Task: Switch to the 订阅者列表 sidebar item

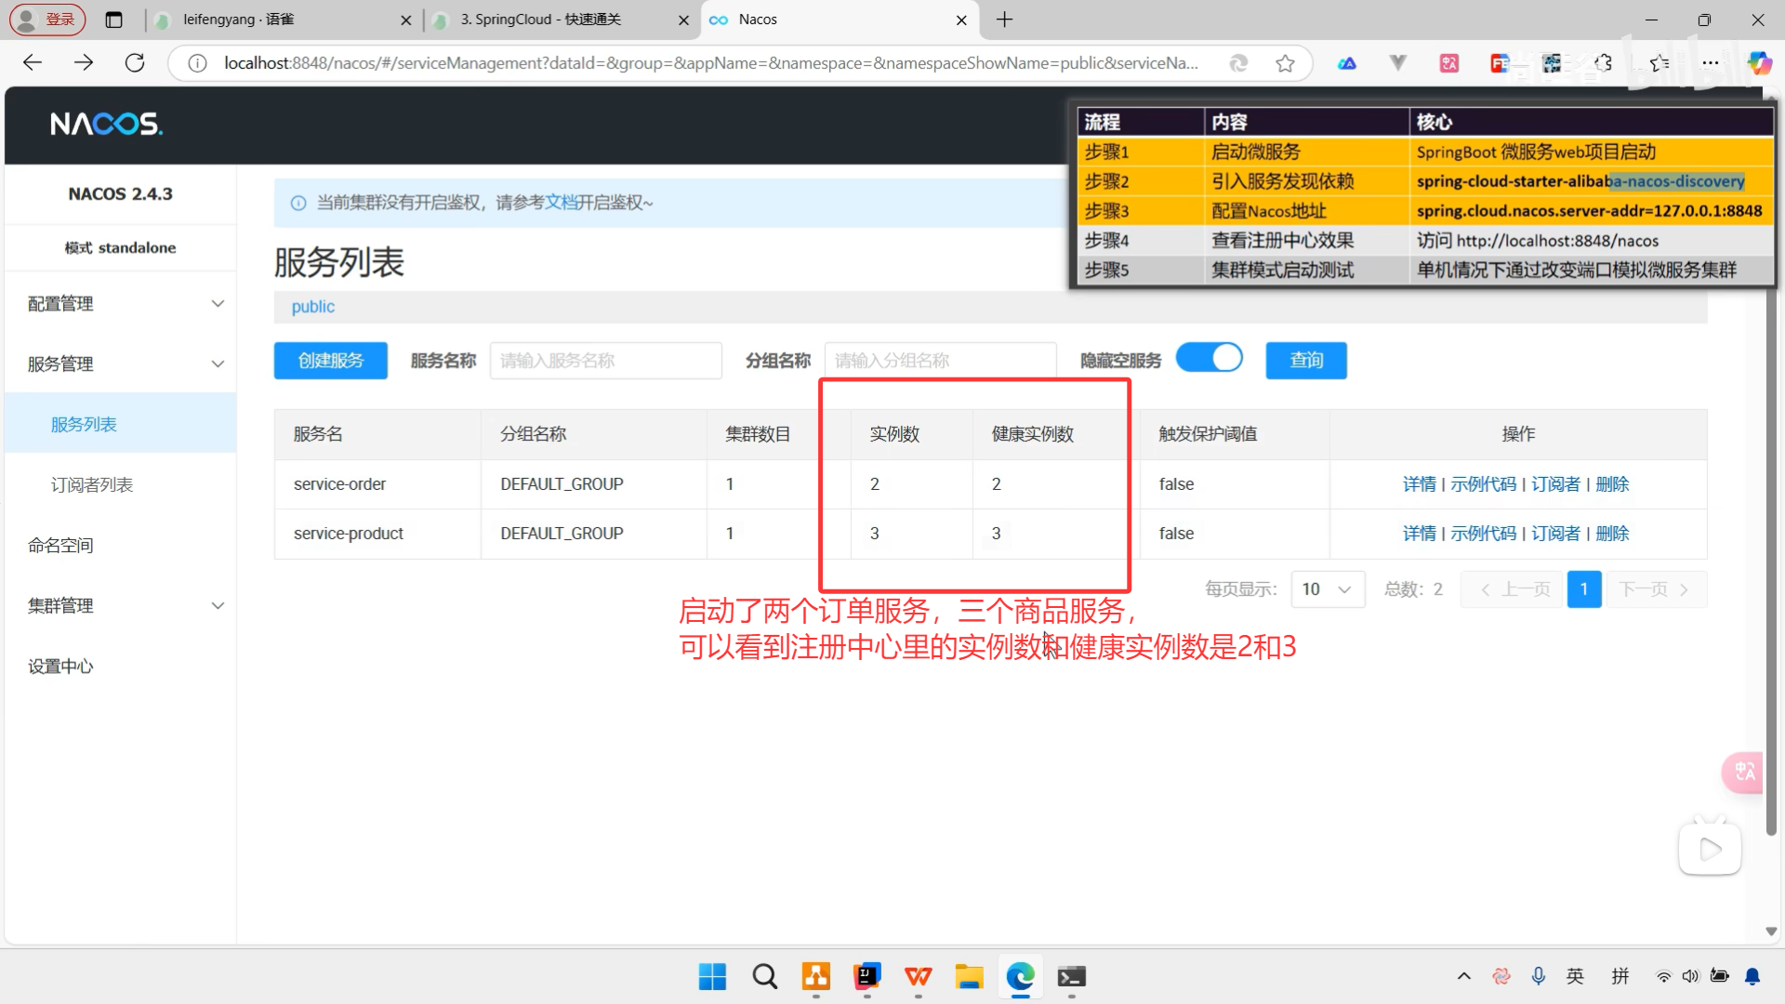Action: [x=91, y=483]
